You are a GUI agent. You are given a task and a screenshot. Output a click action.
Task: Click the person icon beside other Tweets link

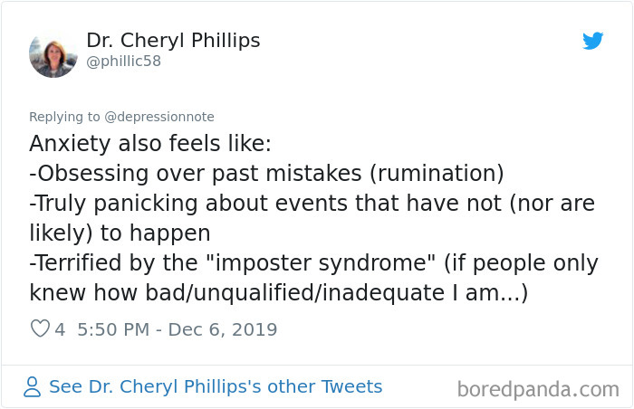click(x=33, y=387)
